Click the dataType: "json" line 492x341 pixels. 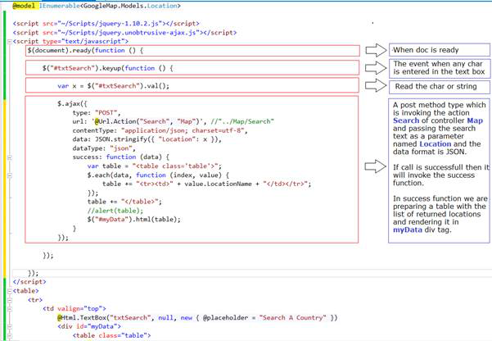click(x=104, y=148)
